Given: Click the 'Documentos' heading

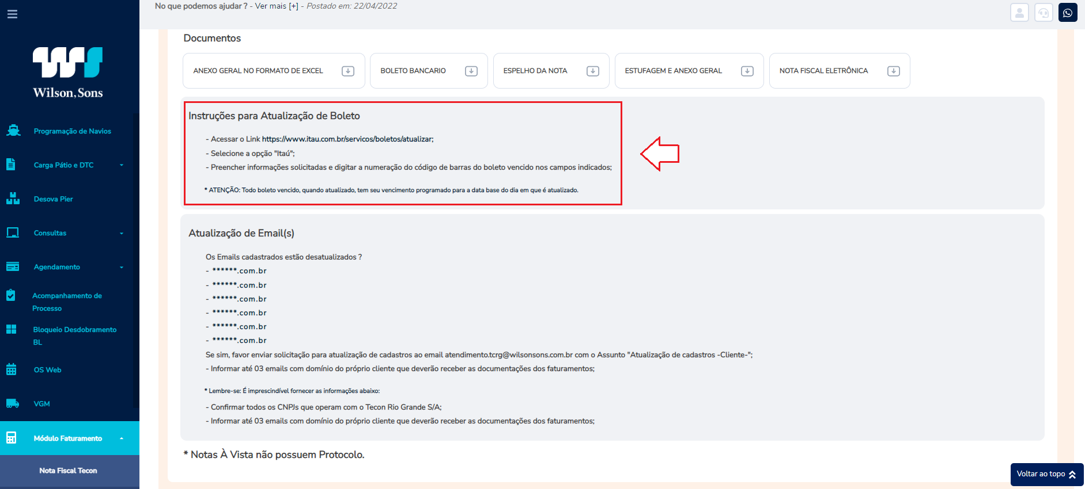Looking at the screenshot, I should click(x=212, y=38).
